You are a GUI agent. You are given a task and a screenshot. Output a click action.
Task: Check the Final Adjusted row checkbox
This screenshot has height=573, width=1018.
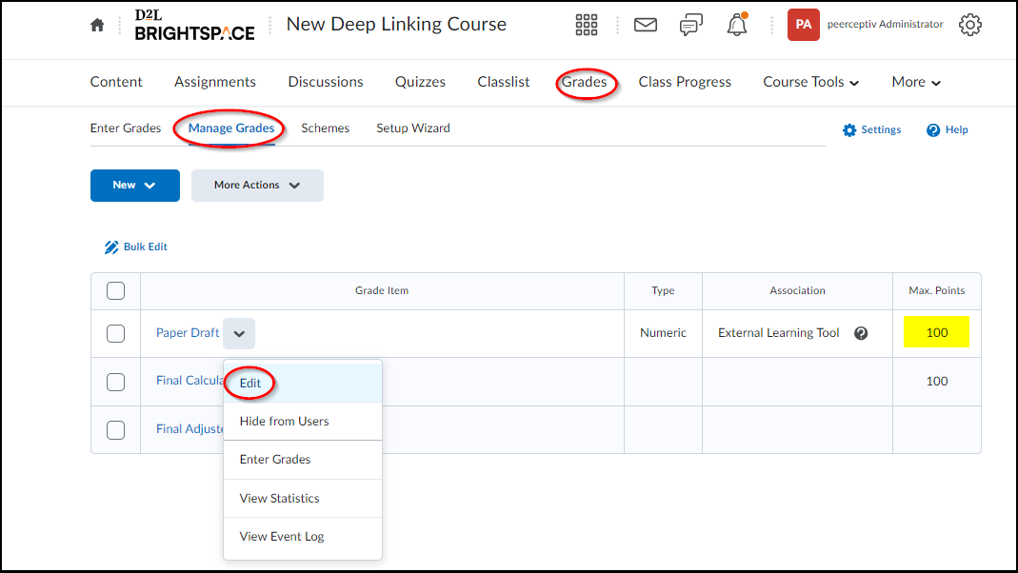[x=115, y=429]
